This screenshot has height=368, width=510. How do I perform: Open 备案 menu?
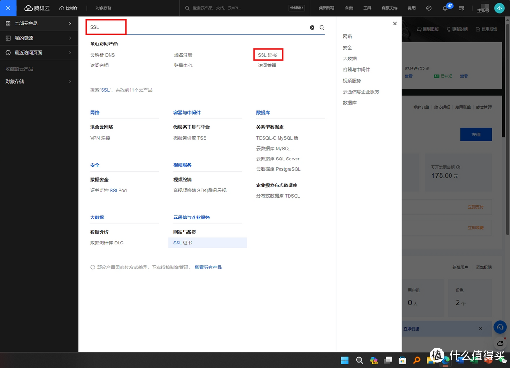[349, 8]
